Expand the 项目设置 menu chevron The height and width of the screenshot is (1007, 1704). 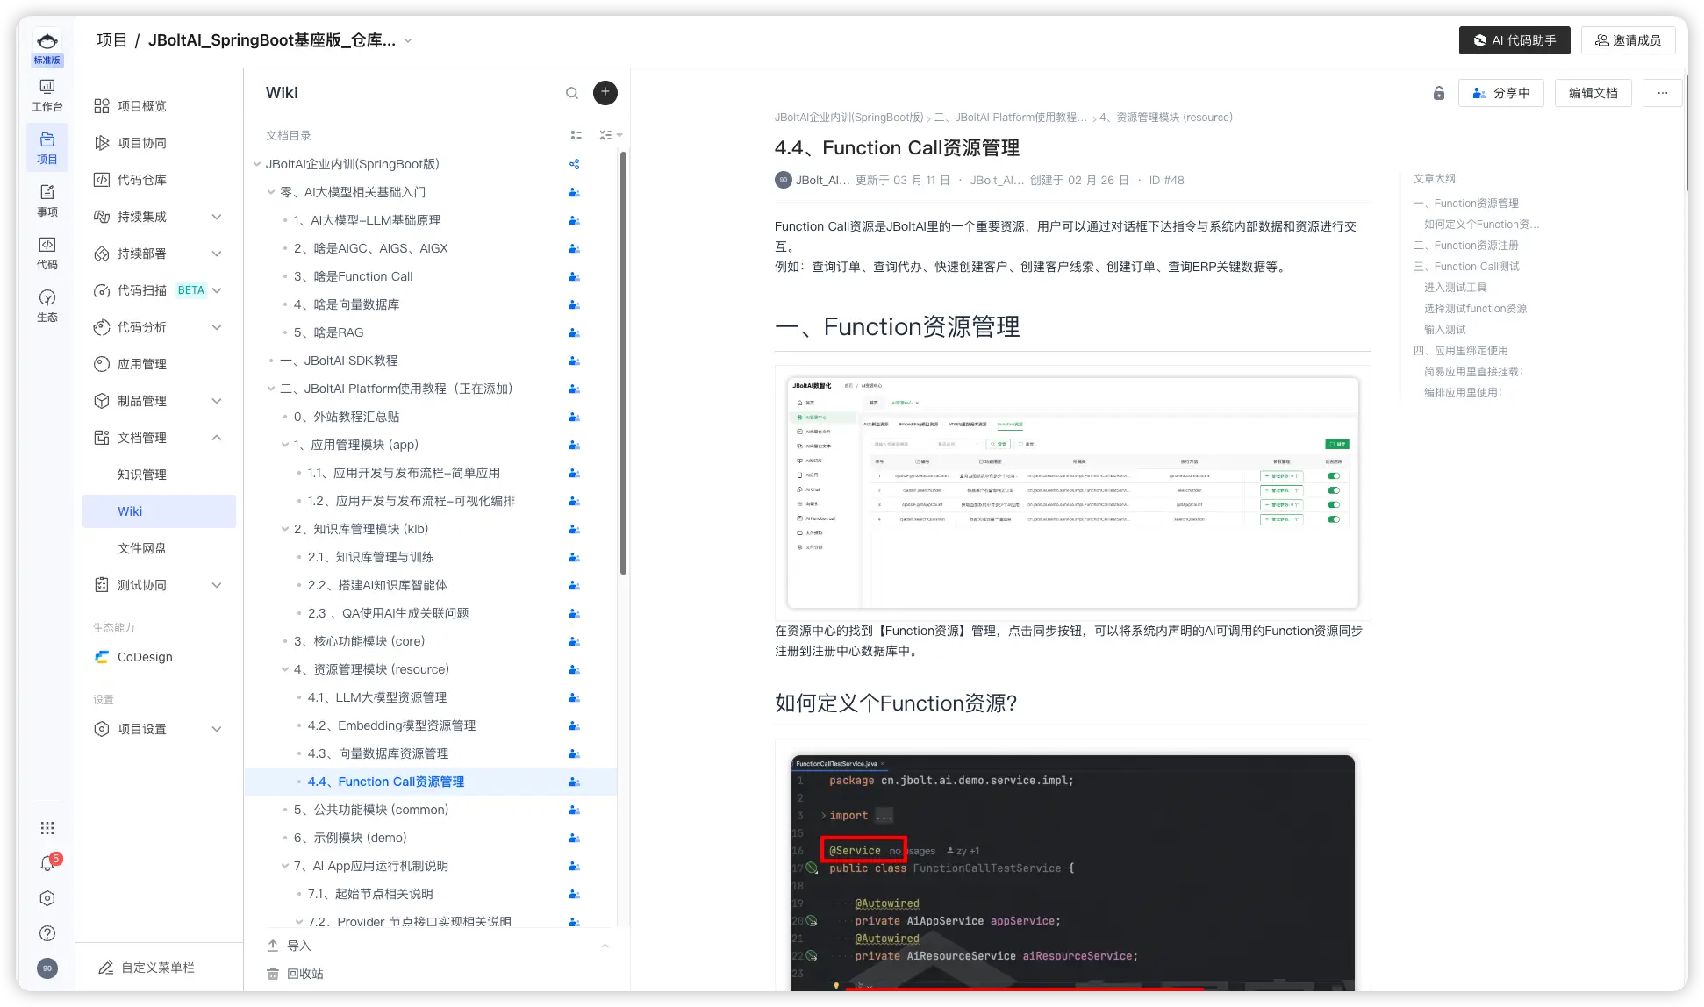217,729
